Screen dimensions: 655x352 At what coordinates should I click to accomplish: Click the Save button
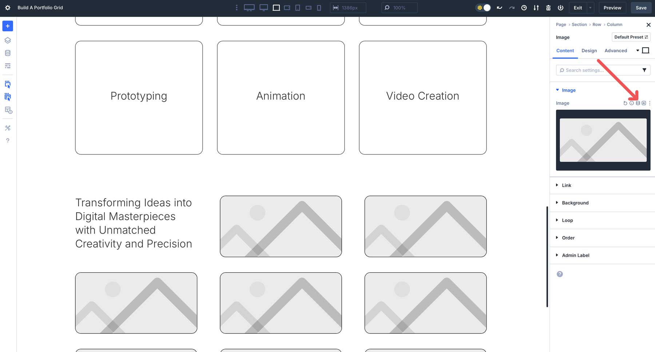click(641, 8)
